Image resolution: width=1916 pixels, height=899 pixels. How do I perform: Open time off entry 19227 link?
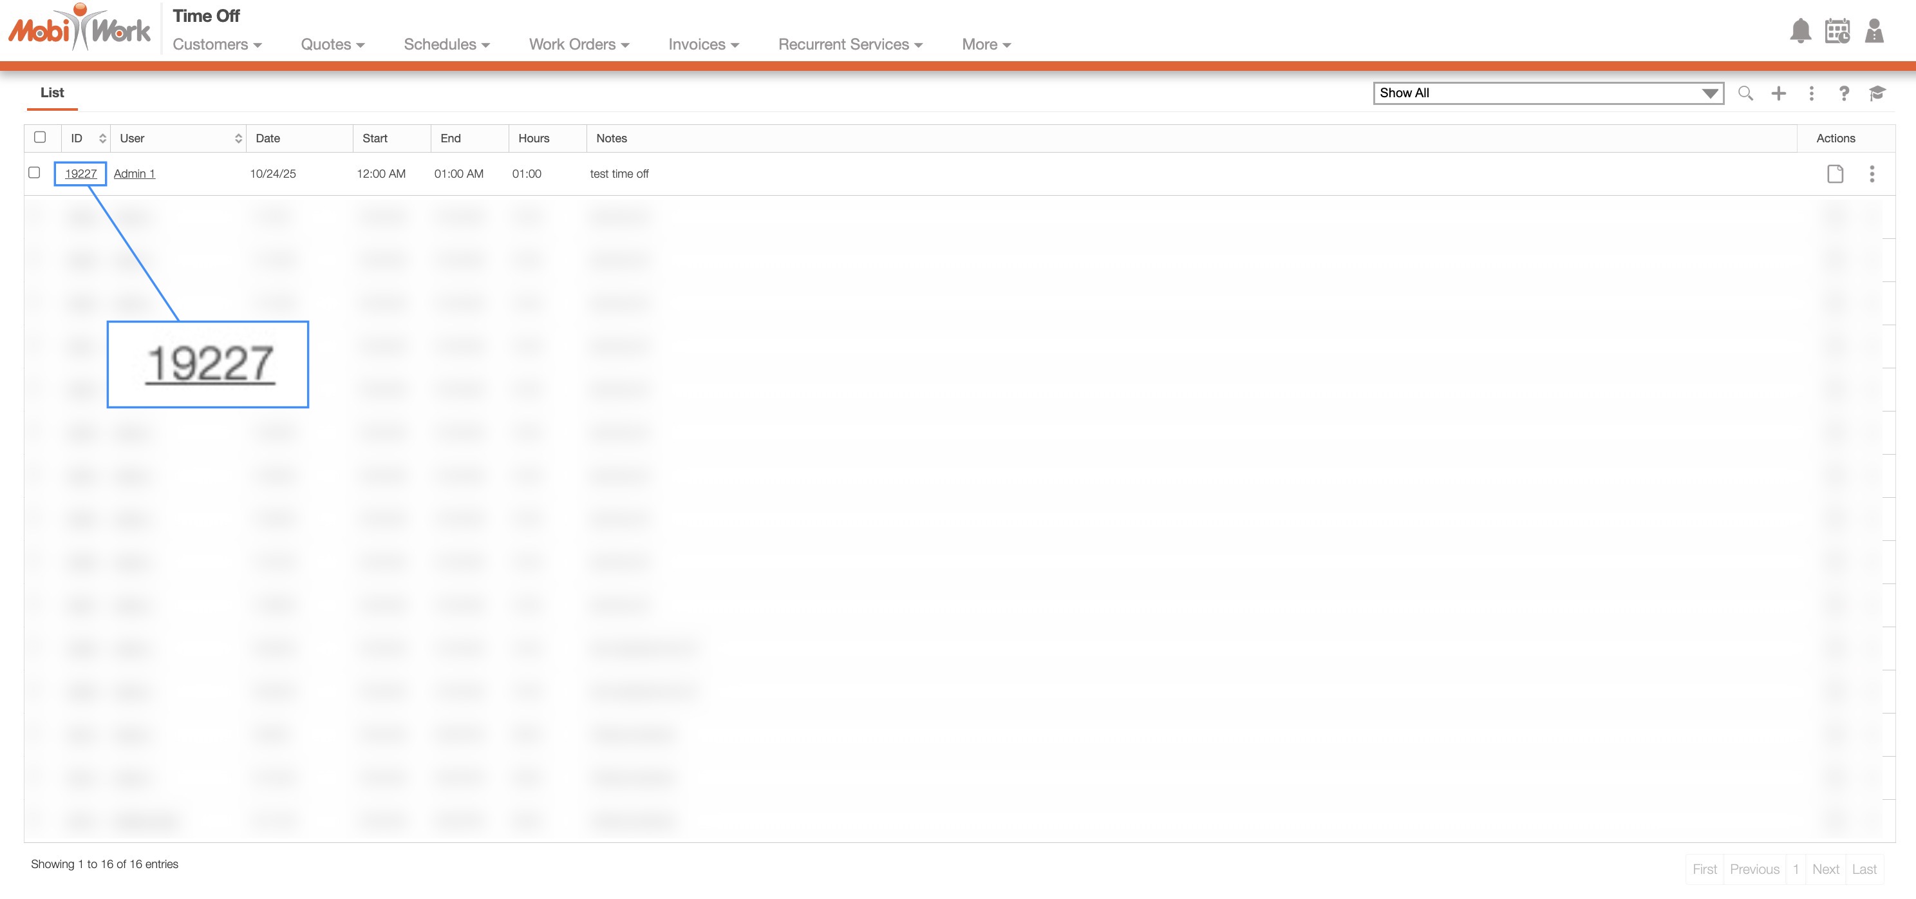tap(80, 174)
